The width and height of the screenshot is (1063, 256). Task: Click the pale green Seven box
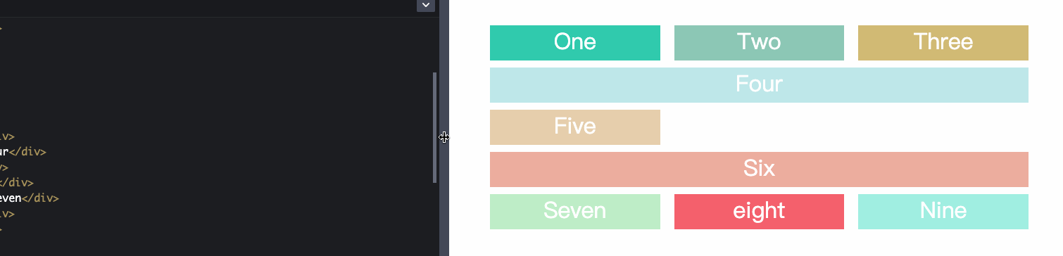click(574, 212)
